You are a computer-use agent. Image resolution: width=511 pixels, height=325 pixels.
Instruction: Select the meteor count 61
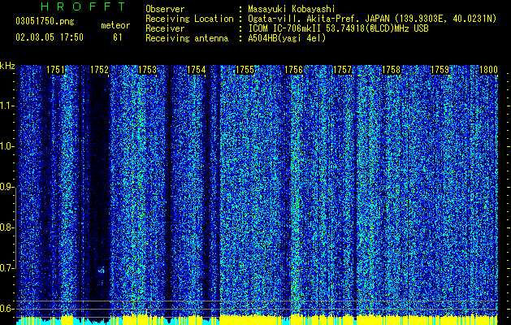pos(118,37)
